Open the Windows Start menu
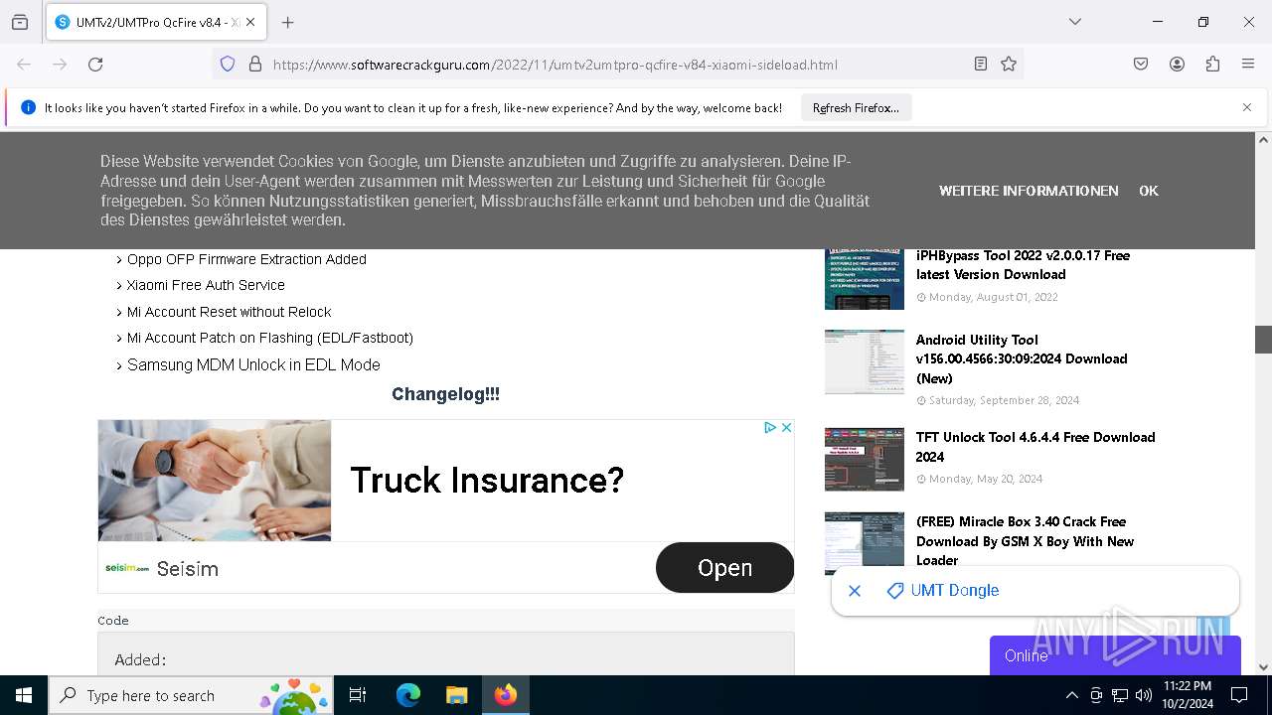 (x=24, y=695)
